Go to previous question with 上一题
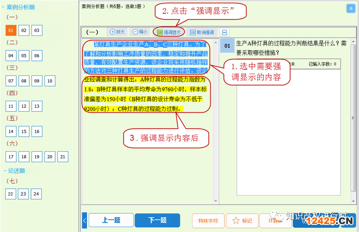The image size is (359, 232). (x=112, y=220)
